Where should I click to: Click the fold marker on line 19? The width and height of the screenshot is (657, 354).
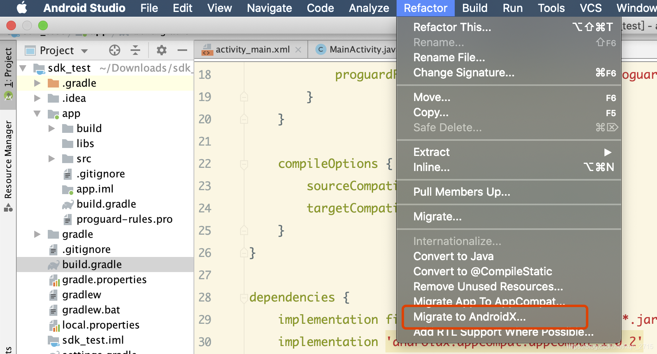pos(244,97)
